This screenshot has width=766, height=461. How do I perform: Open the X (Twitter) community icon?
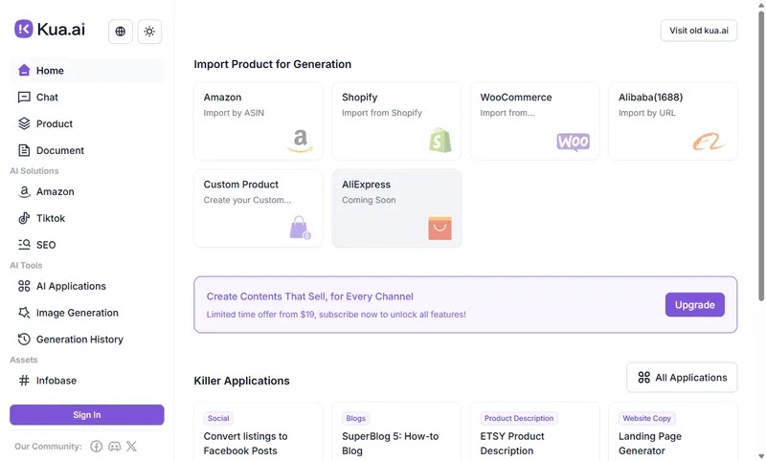(131, 447)
